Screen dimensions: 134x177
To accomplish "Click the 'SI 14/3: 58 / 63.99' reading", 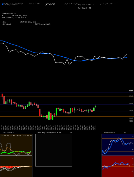I will tap(20, 16).
